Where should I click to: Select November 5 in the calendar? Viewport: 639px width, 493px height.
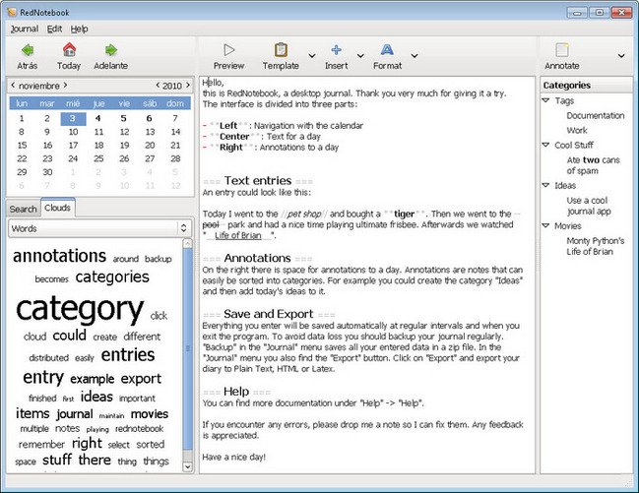123,118
